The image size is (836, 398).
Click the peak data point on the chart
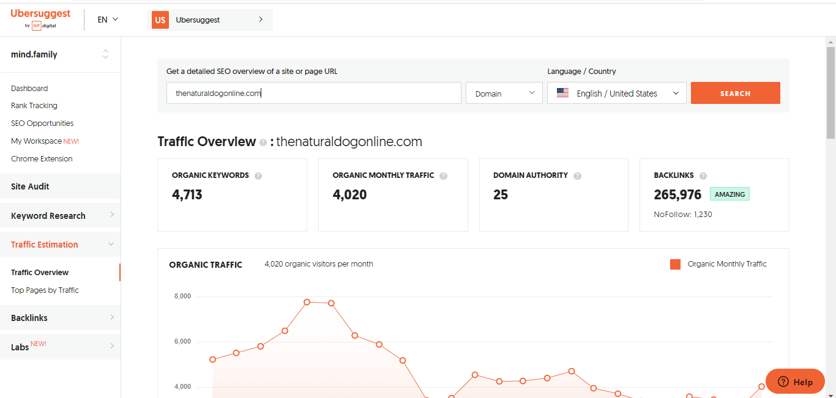[x=307, y=302]
